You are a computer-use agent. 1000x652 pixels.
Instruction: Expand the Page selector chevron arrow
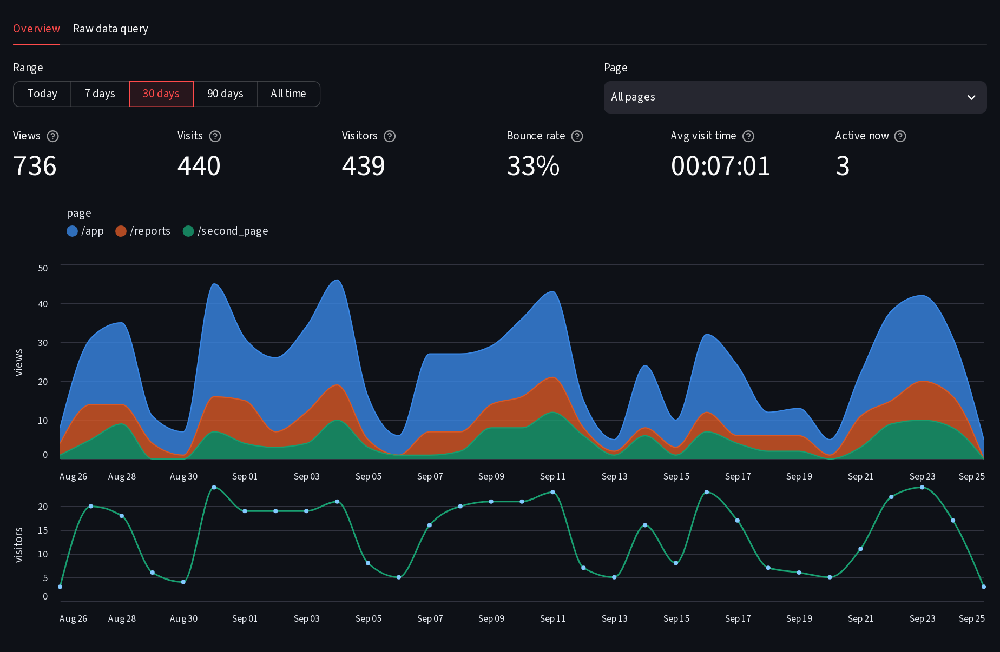tap(971, 97)
